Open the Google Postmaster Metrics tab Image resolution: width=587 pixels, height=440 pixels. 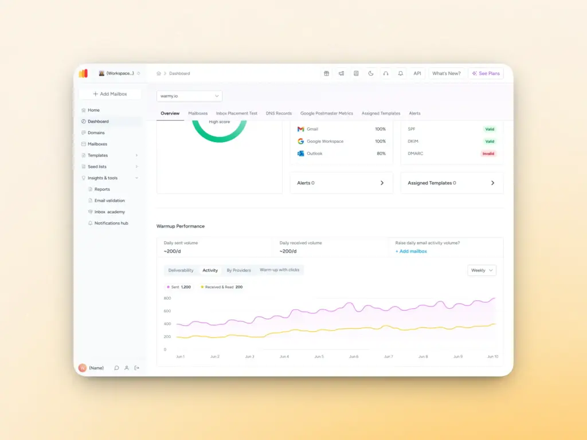pos(326,113)
